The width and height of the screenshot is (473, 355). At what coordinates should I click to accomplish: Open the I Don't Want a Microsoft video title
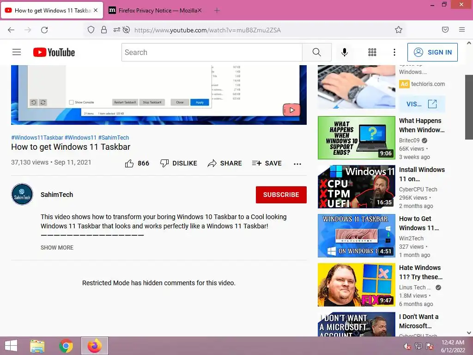click(418, 321)
